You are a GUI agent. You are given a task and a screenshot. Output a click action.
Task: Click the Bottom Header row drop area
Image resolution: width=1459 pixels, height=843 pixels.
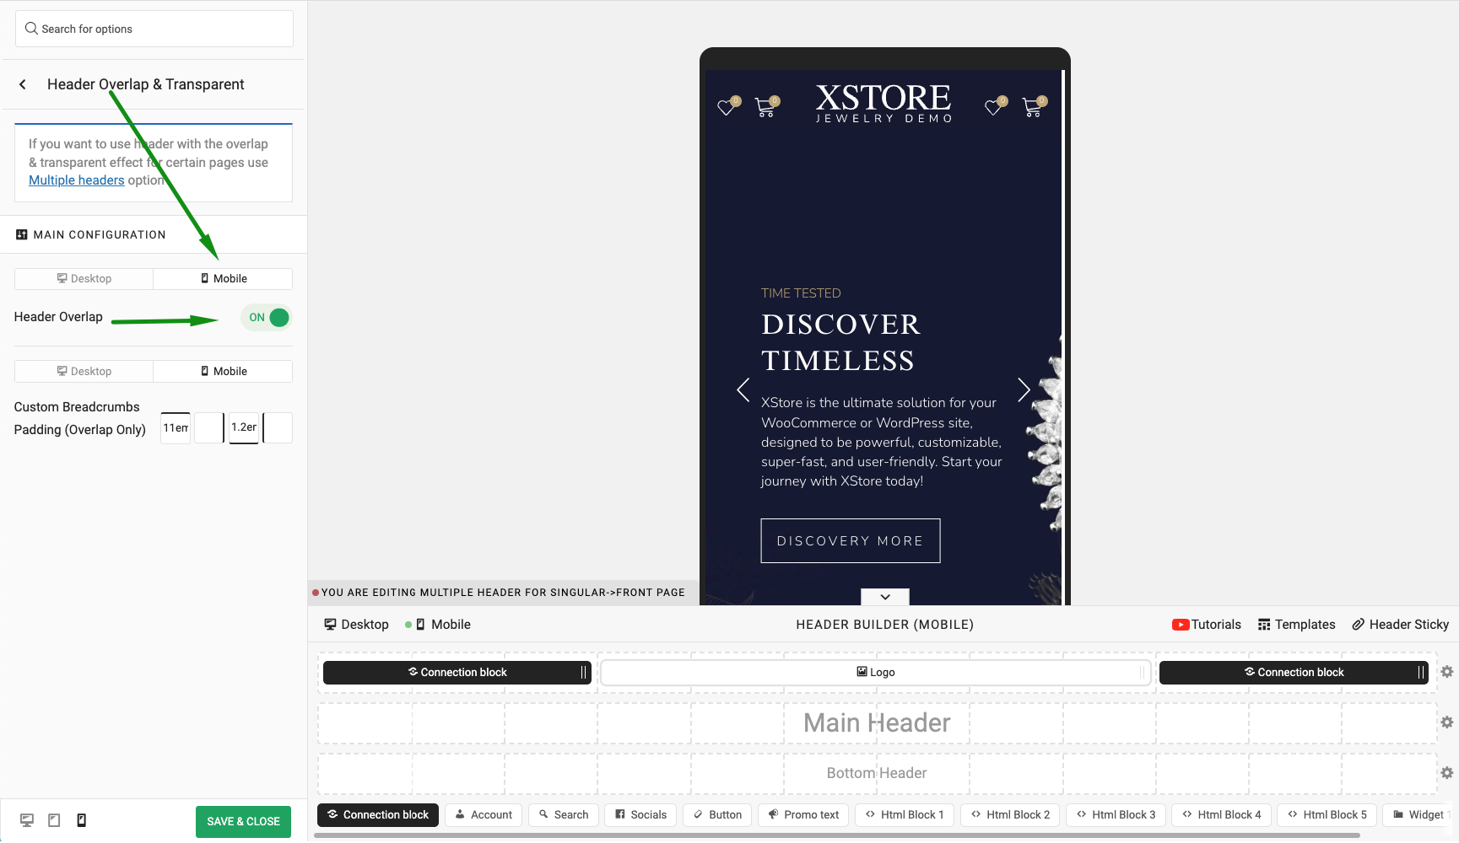(877, 773)
